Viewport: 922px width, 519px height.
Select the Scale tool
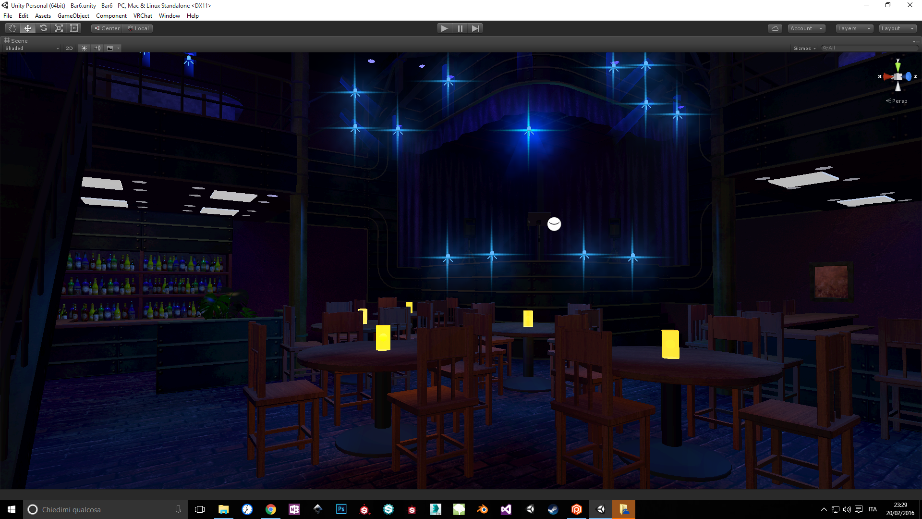[59, 28]
